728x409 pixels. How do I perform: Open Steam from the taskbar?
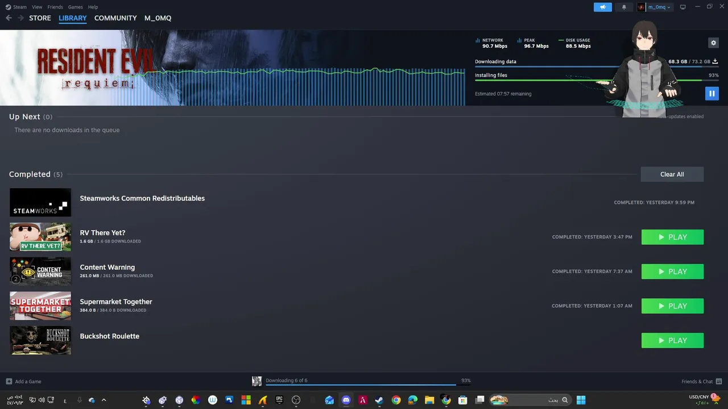379,400
